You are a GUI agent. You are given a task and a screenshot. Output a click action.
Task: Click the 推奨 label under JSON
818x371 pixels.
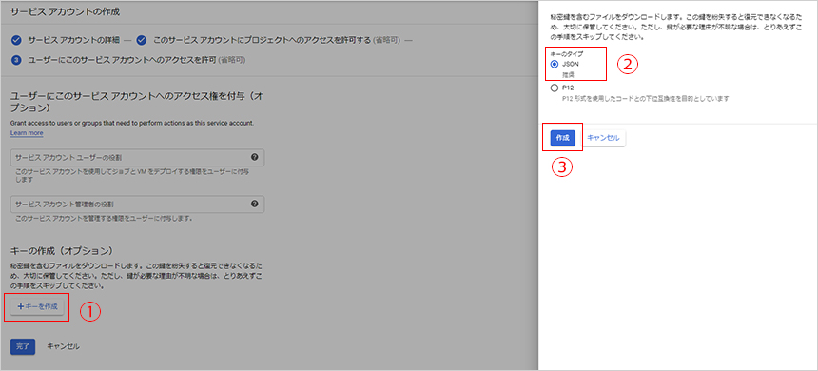(567, 74)
